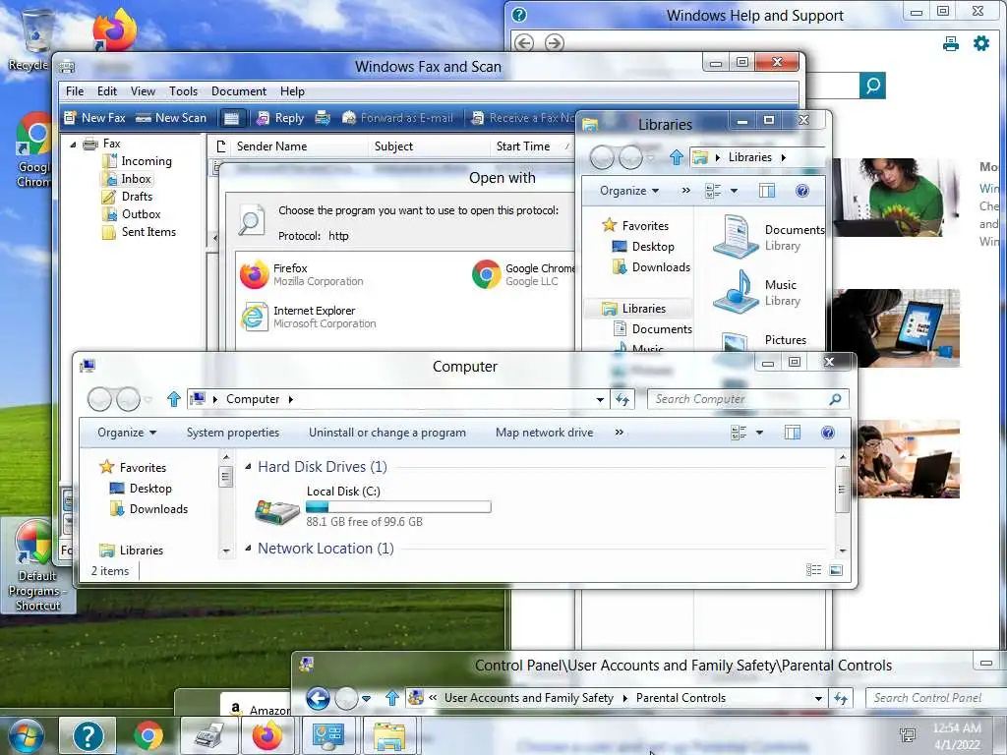Image resolution: width=1007 pixels, height=755 pixels.
Task: Click the help icon in Libraries window
Action: [x=802, y=191]
